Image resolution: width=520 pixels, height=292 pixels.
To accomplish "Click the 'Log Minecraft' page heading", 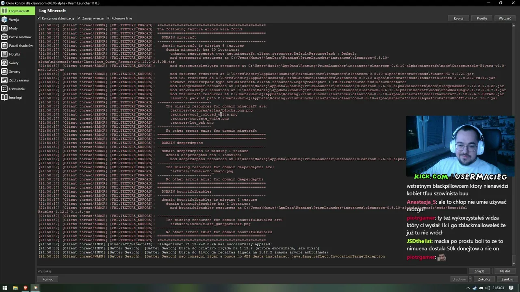I will 52,11.
